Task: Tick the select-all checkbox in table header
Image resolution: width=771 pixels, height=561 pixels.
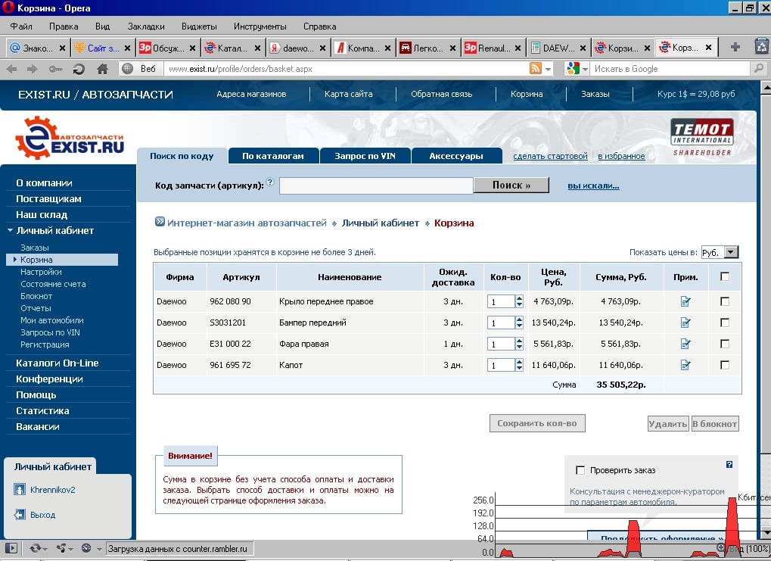Action: (725, 276)
